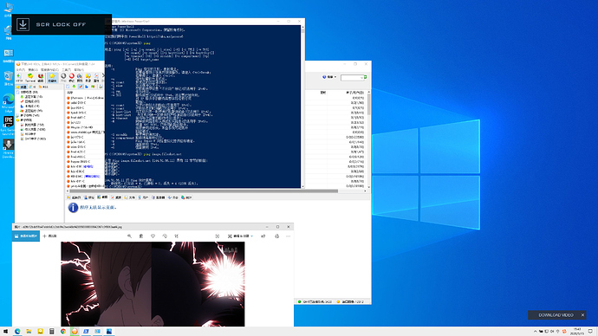Image resolution: width=598 pixels, height=336 pixels.
Task: Toggle the blue uploading filter button
Action: coord(87,87)
